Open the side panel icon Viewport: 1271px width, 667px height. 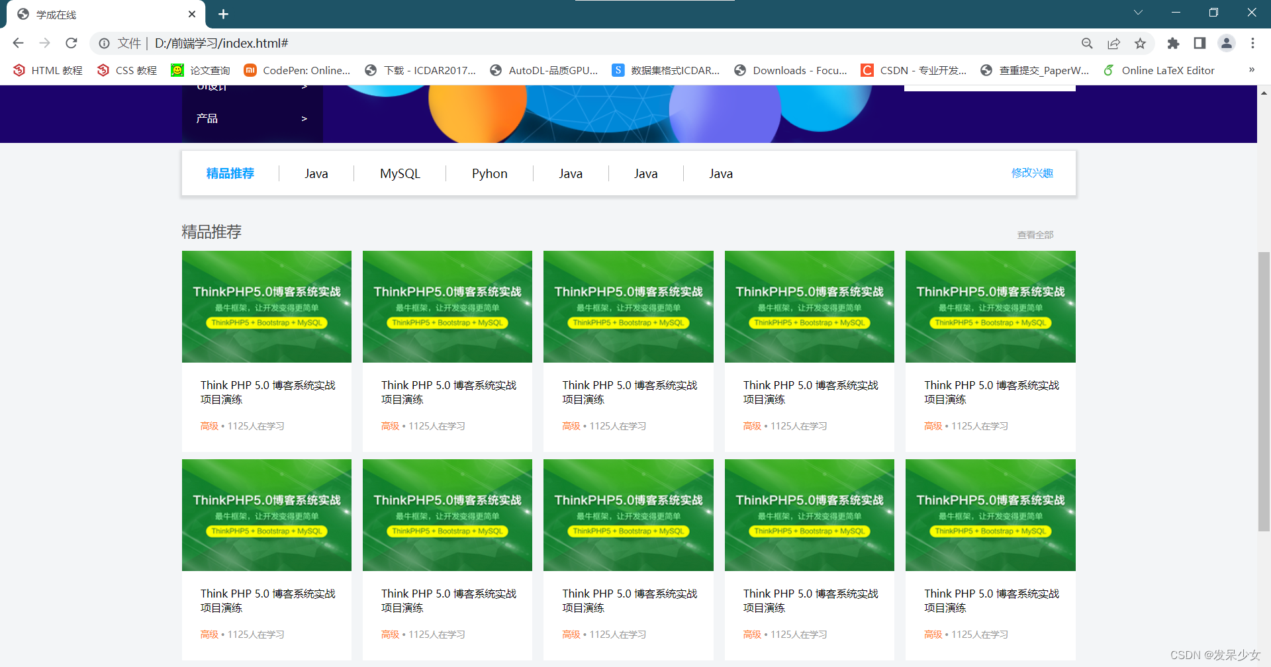point(1200,43)
